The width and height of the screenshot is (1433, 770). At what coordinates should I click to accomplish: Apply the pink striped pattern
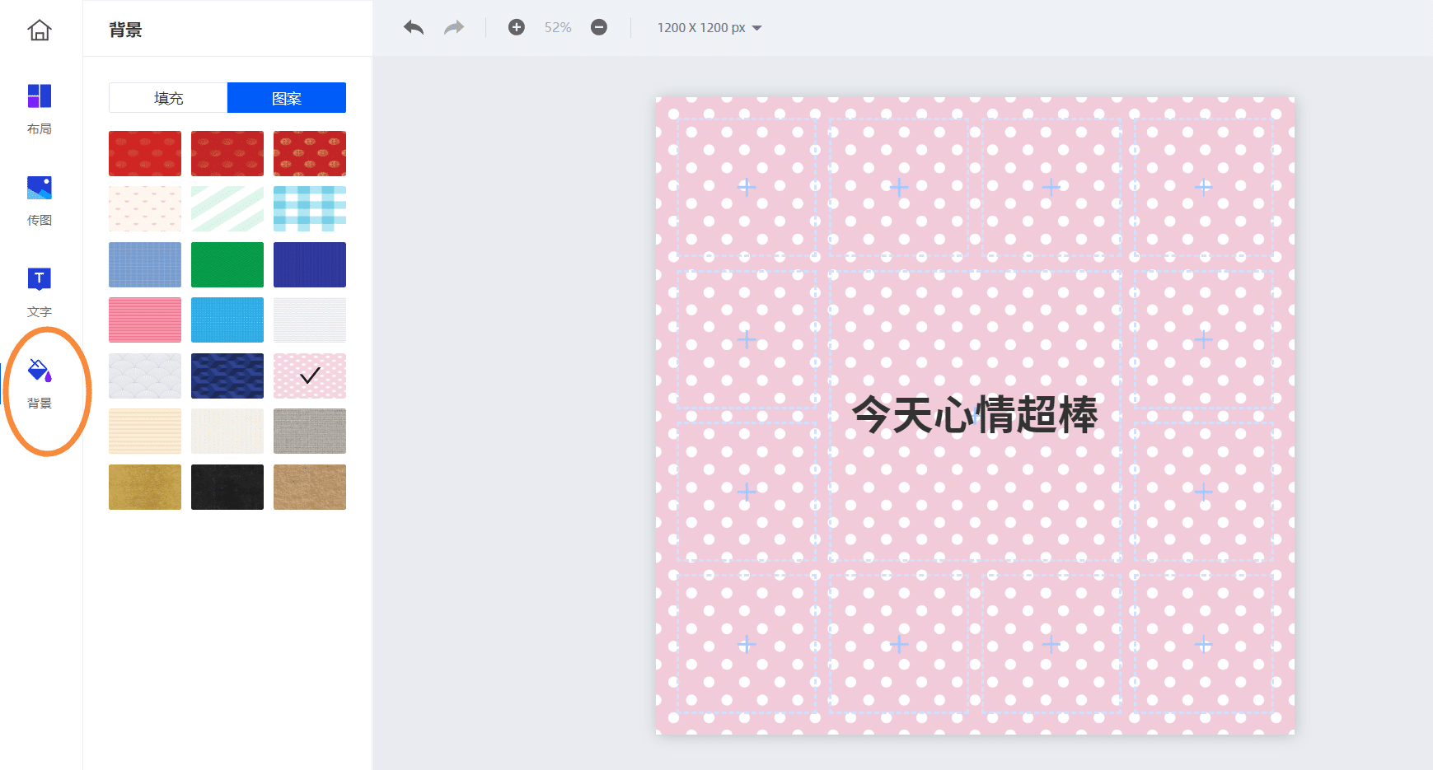point(145,320)
